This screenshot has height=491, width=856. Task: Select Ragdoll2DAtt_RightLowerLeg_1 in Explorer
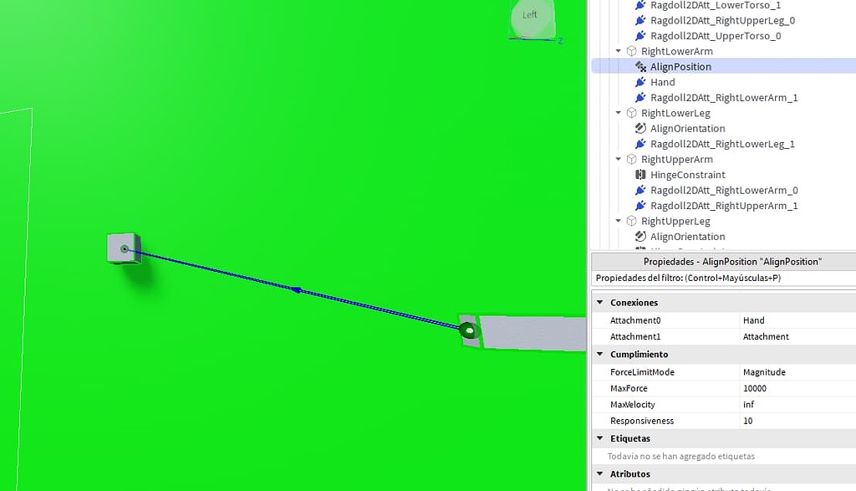pos(722,144)
